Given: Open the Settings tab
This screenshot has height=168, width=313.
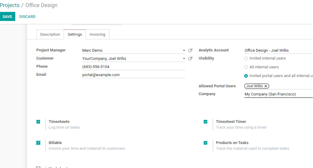Looking at the screenshot, I should point(75,34).
